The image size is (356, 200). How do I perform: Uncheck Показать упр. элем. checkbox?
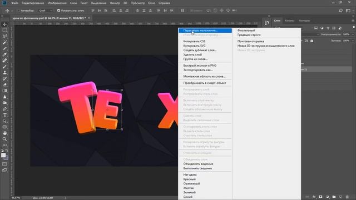[x=58, y=11]
